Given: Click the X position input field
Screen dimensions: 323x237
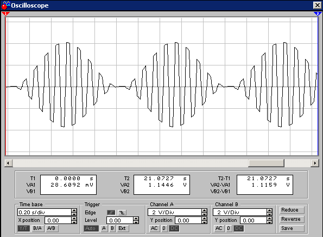Looking at the screenshot, I should pos(58,220).
